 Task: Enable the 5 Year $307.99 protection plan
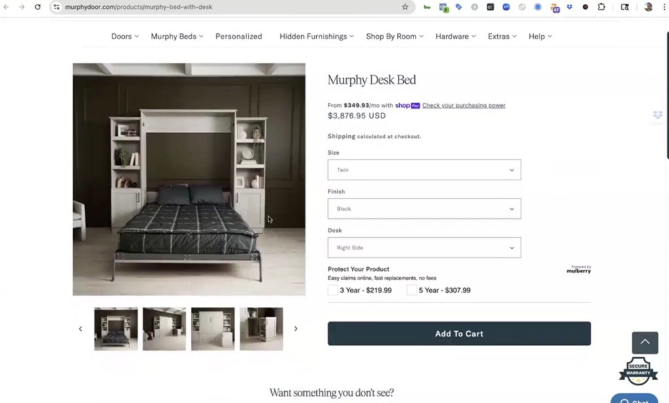(411, 289)
